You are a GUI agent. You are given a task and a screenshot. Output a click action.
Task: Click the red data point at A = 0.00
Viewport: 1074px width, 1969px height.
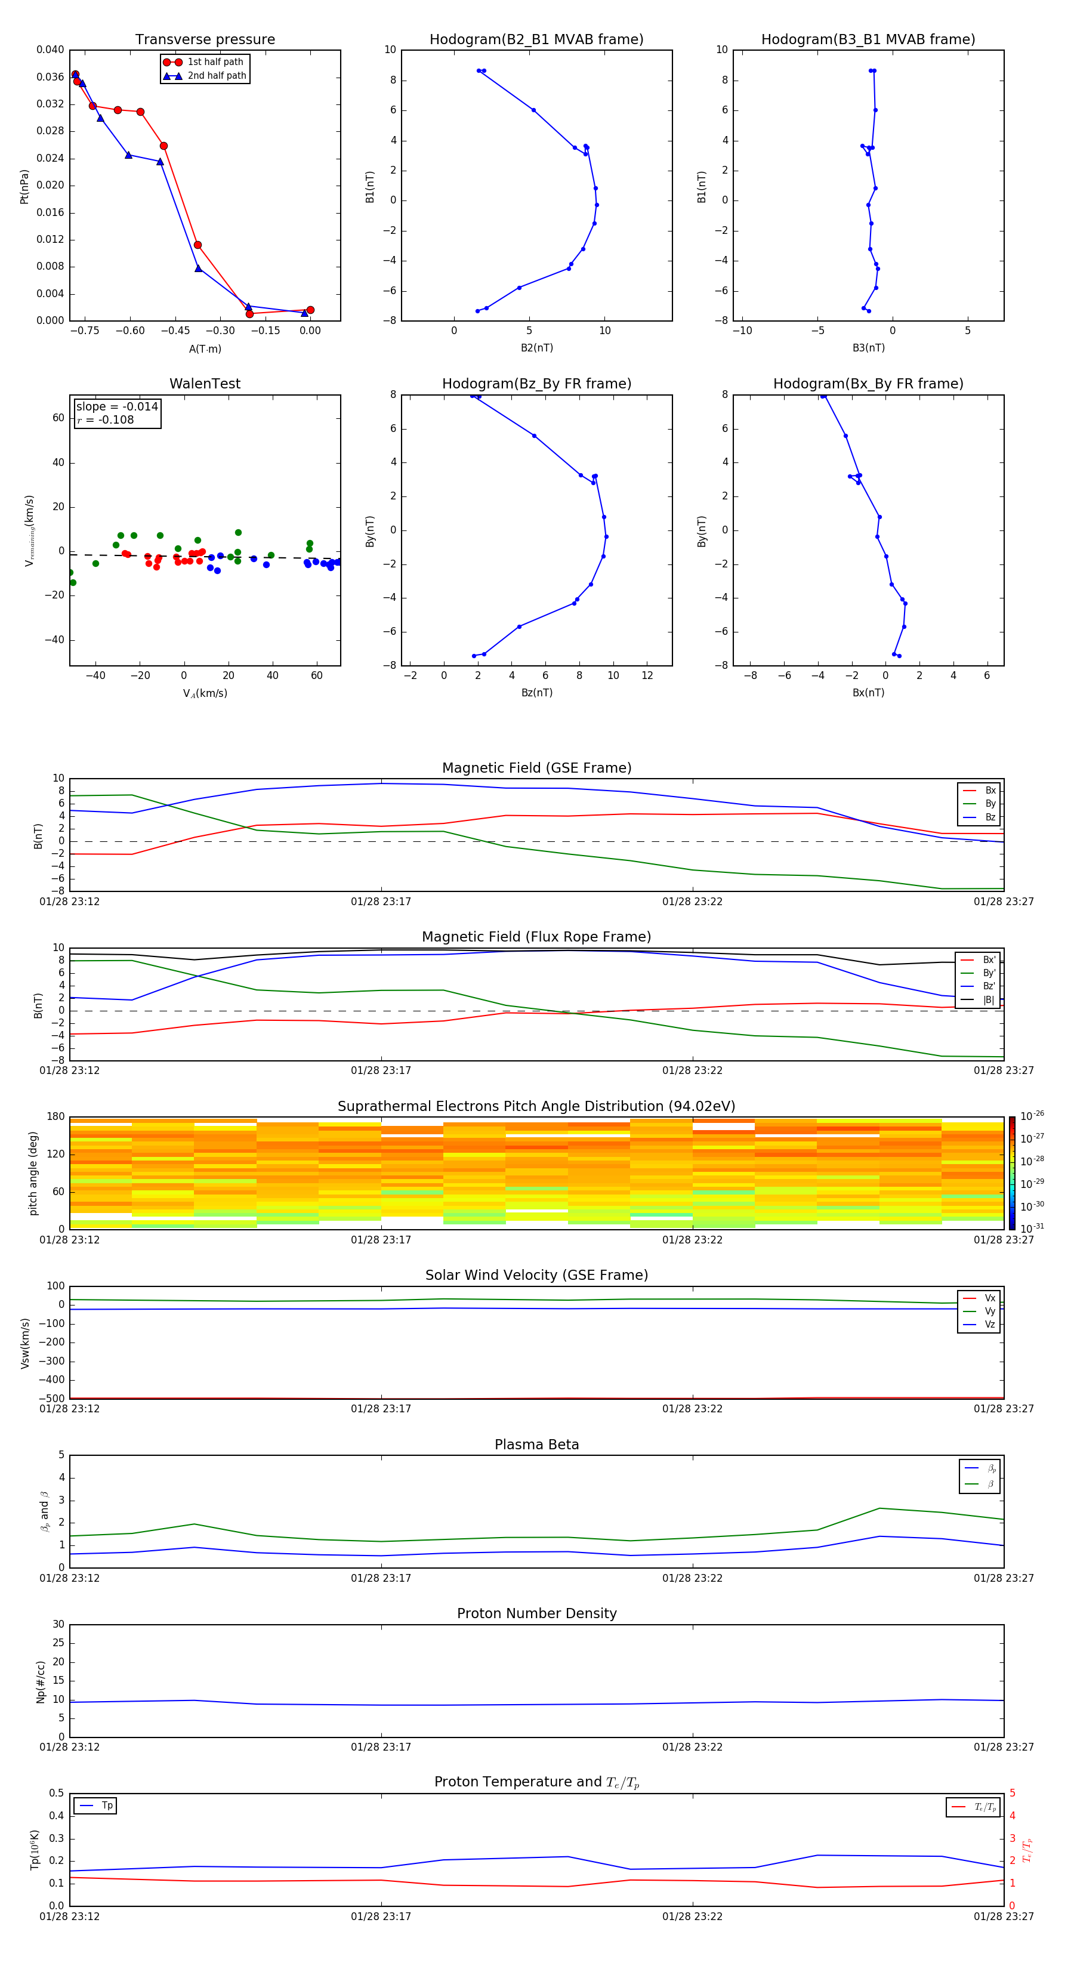tap(310, 310)
